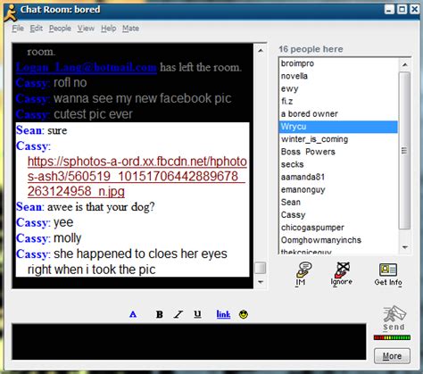The height and width of the screenshot is (374, 423).
Task: Click '16 people here' label
Action: pos(311,49)
